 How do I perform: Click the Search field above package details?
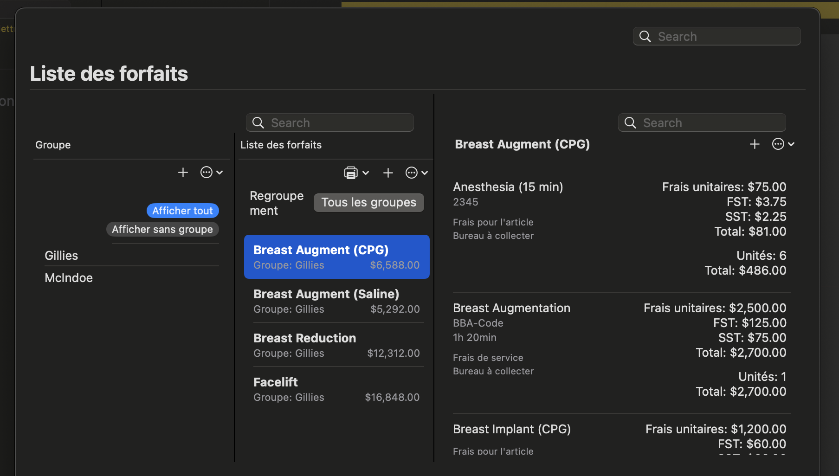pyautogui.click(x=702, y=122)
